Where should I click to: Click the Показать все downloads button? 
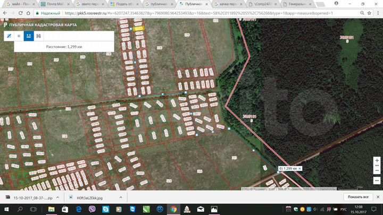click(x=357, y=197)
